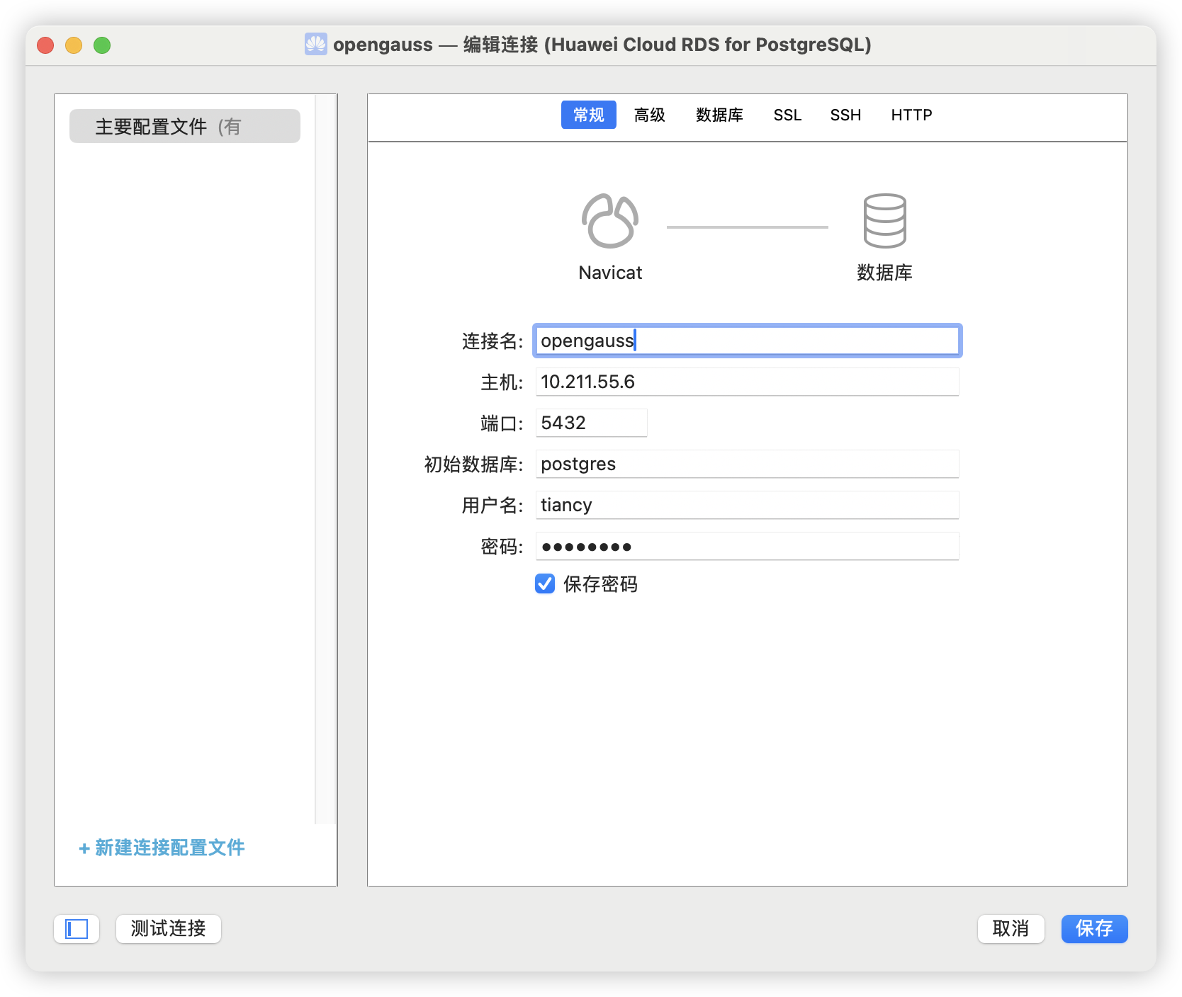Click the 主机 field with 10.211.55.6

coord(748,382)
